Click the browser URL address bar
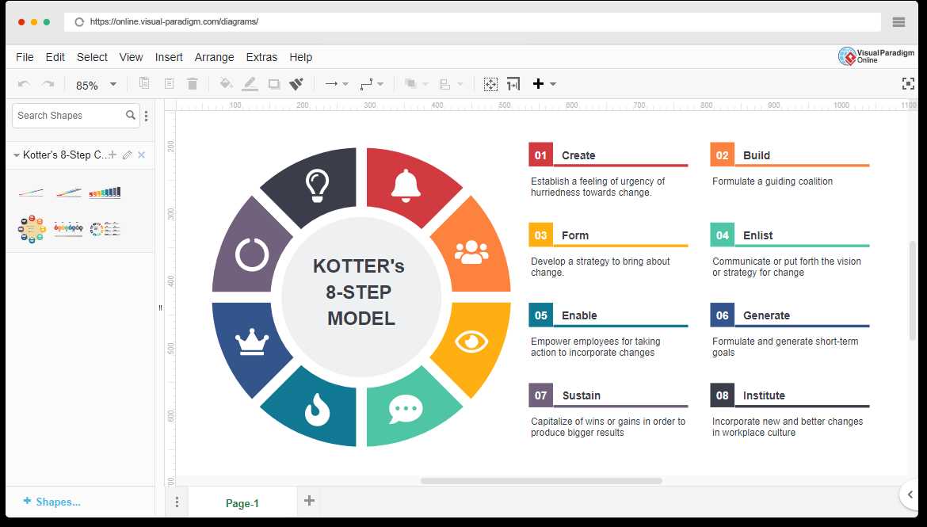927x527 pixels. pos(471,22)
